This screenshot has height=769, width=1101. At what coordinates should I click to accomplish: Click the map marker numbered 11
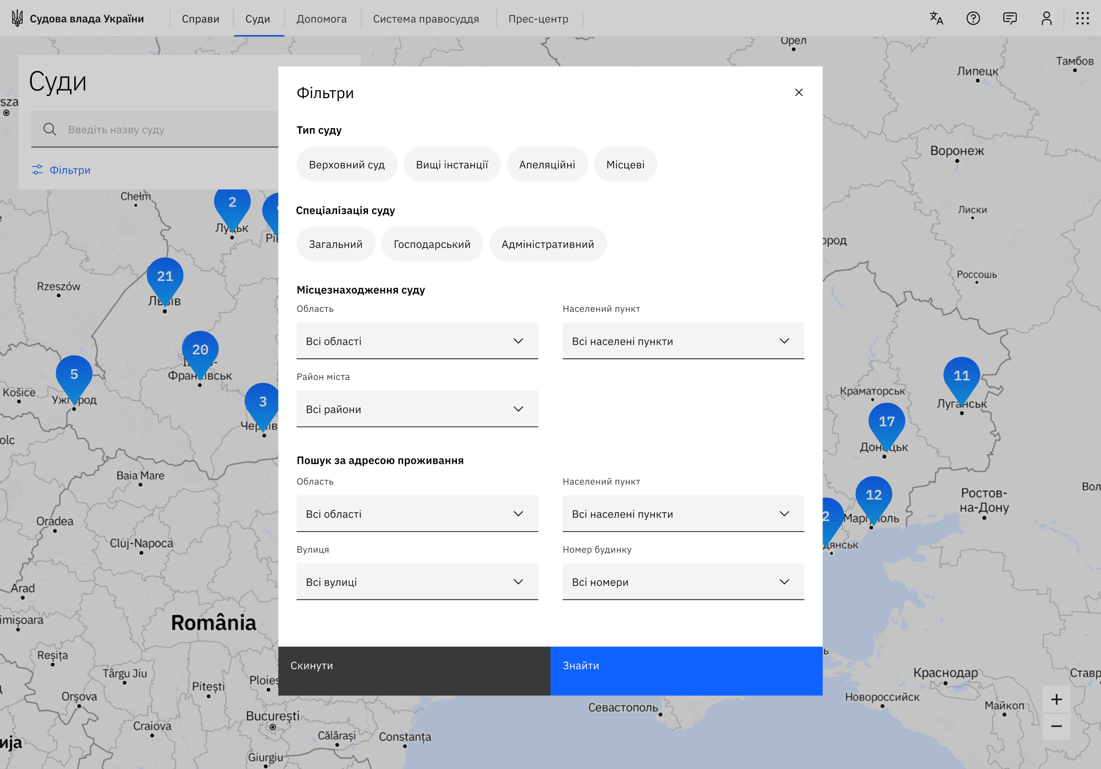(961, 376)
